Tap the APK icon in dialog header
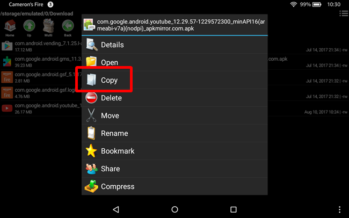The height and width of the screenshot is (218, 349). click(89, 25)
